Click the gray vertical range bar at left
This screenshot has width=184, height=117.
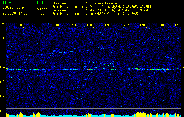pos(6,68)
